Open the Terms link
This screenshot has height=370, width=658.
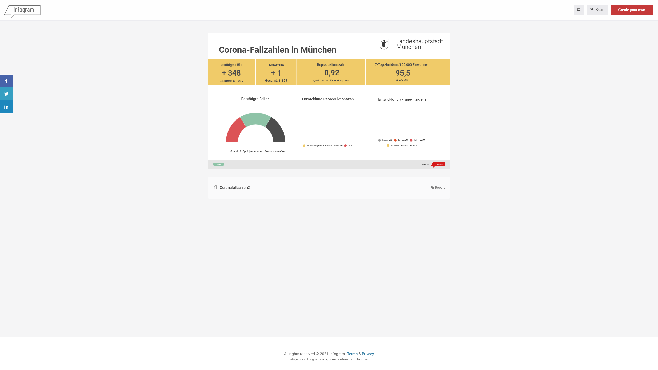pyautogui.click(x=352, y=354)
